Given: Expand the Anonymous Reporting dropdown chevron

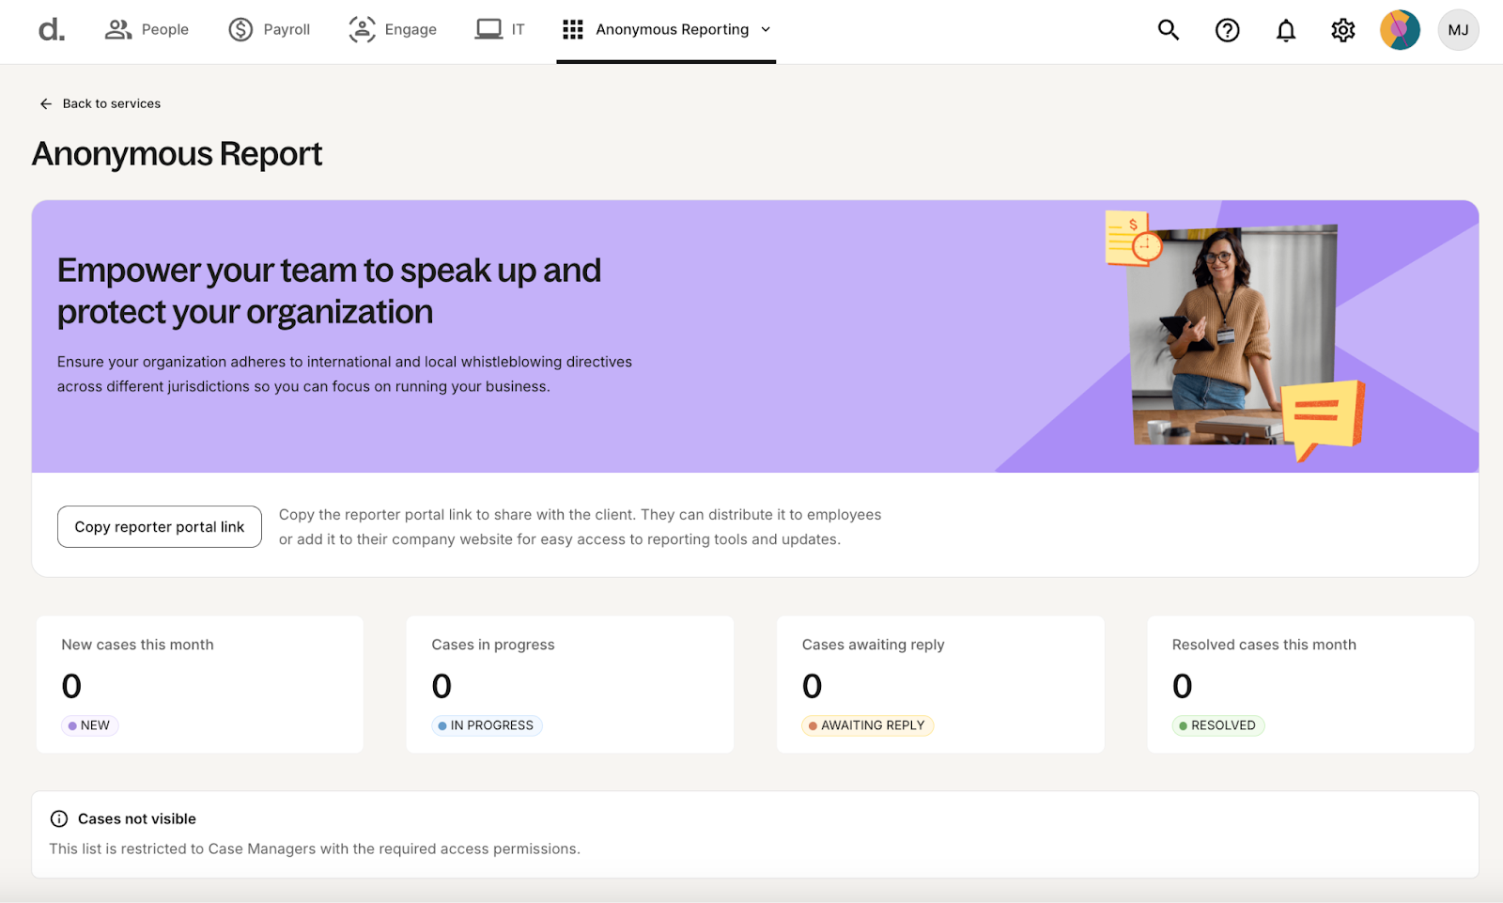Looking at the screenshot, I should click(x=766, y=30).
